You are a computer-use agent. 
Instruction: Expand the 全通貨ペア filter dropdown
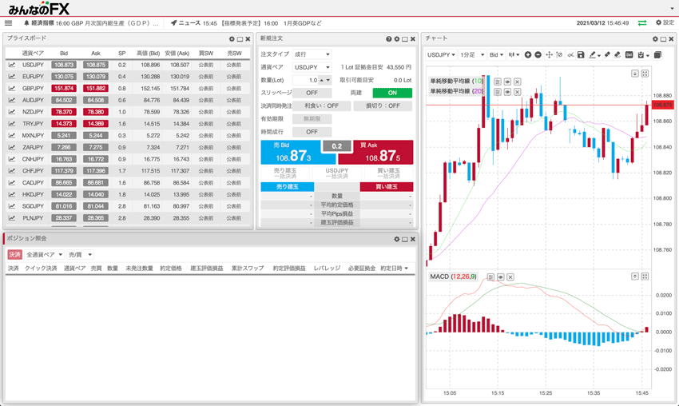click(45, 254)
